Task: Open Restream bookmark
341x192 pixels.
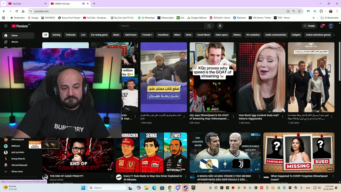Action: pos(239,18)
